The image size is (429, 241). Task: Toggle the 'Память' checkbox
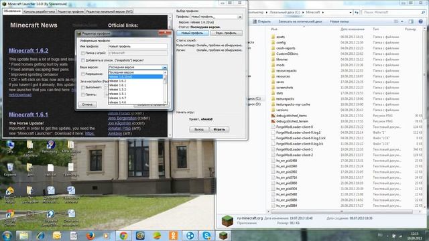click(83, 94)
